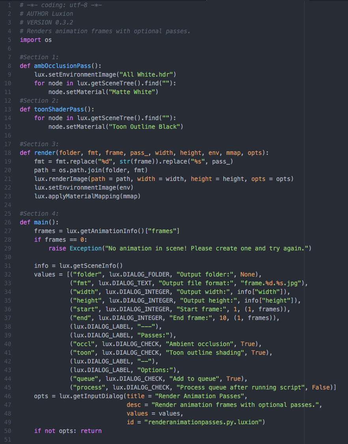This screenshot has width=348, height=444.
Task: Click the number 10 on line 37
Action: point(223,318)
